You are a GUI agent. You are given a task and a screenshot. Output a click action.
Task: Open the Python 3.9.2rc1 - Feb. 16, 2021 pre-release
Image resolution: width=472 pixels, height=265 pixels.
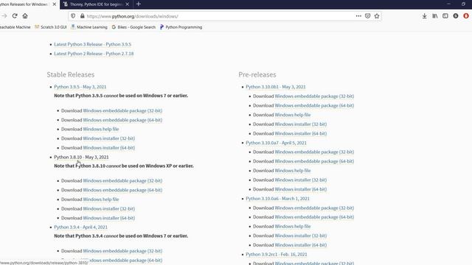click(277, 254)
